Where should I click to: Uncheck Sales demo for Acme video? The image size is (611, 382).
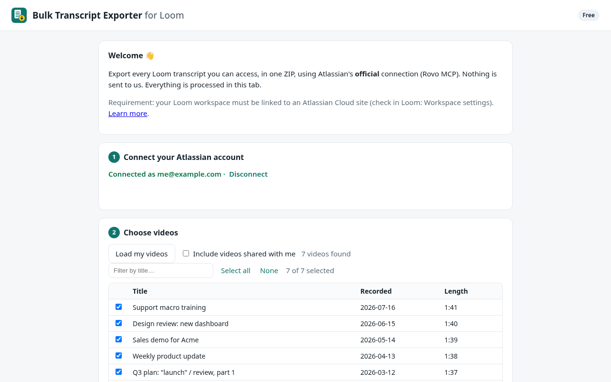[x=118, y=340]
